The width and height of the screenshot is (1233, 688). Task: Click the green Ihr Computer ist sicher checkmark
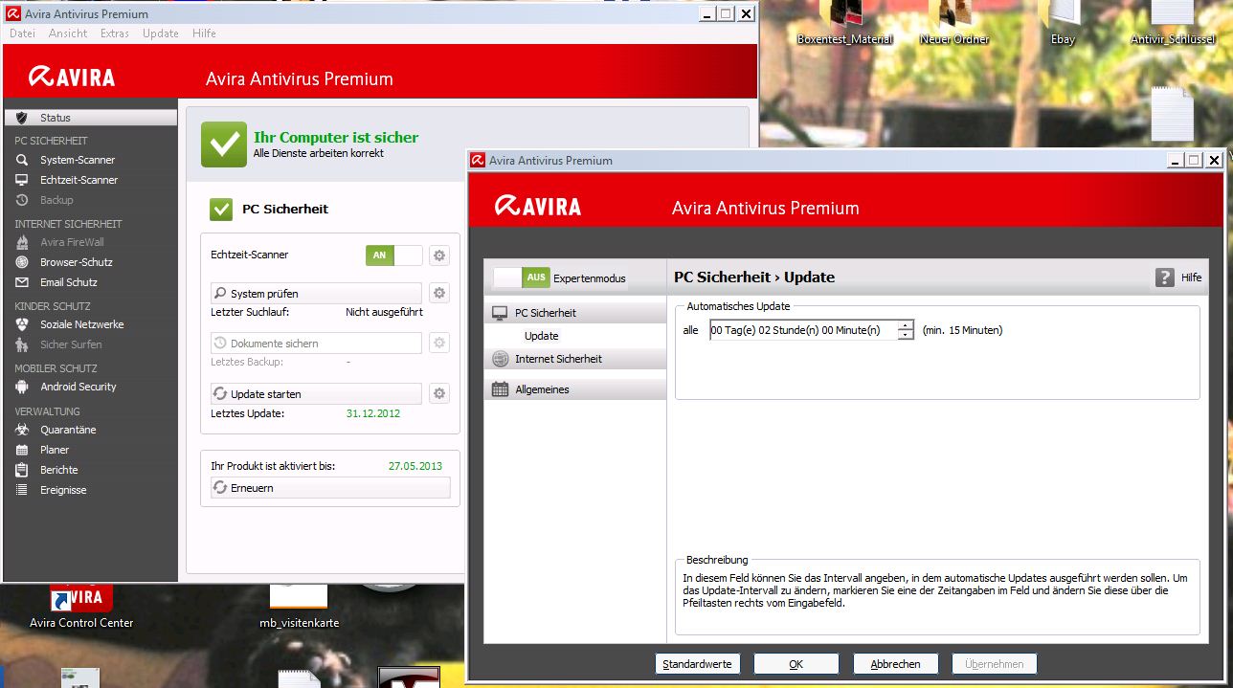(x=224, y=144)
